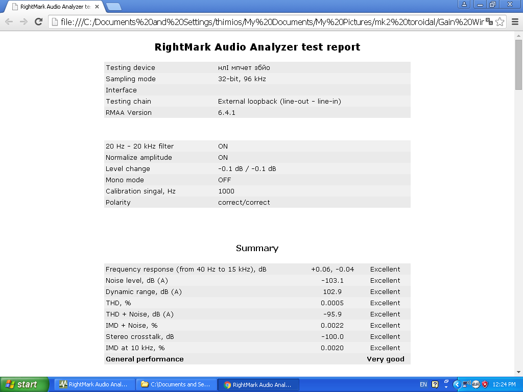This screenshot has height=392, width=523.
Task: Click the RMAA Version value 6.4.1
Action: tap(226, 113)
